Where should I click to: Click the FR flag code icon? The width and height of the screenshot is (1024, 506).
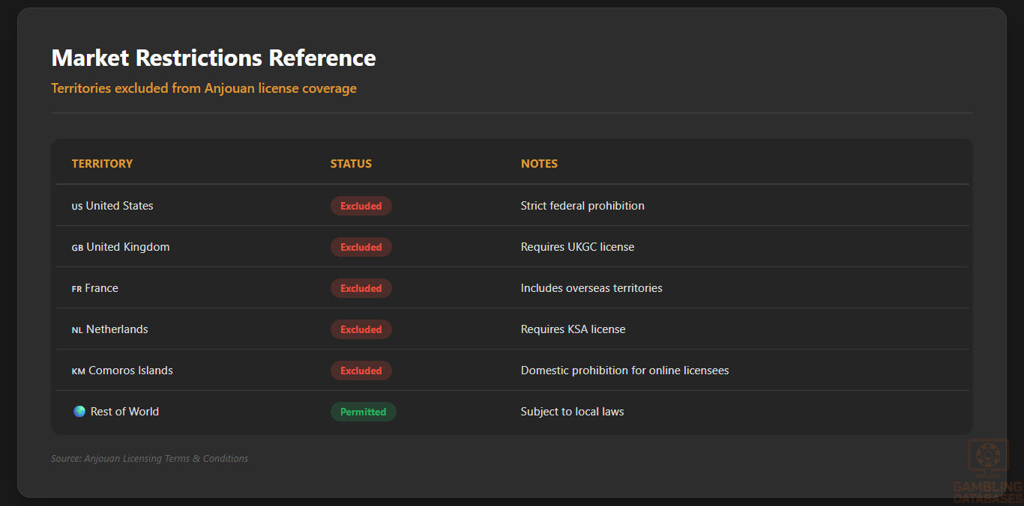tap(76, 289)
